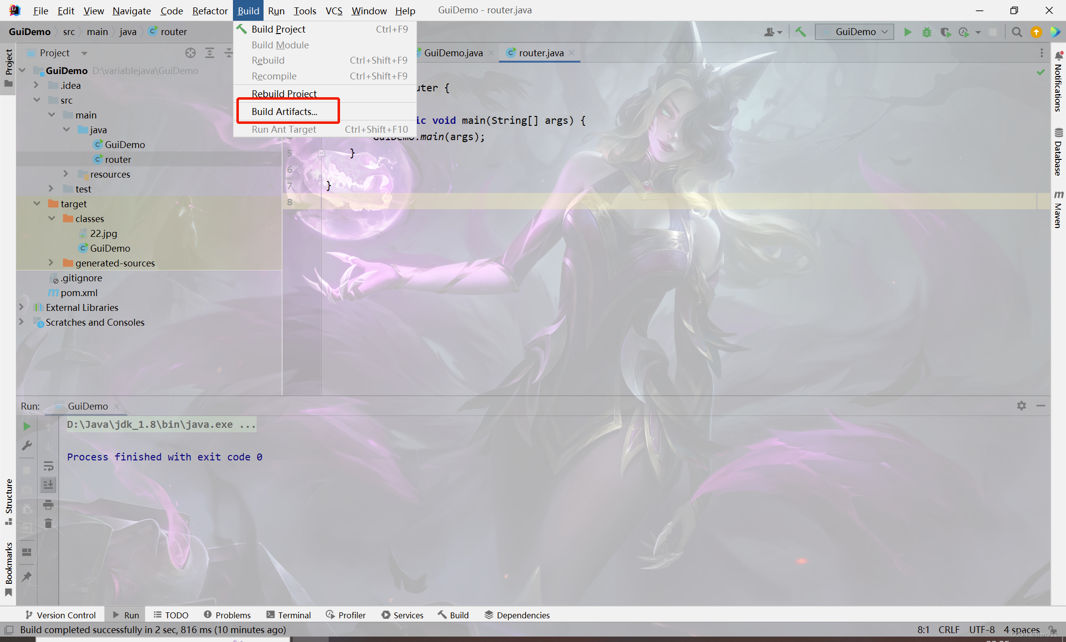Open Terminal tool window
The image size is (1066, 642).
(x=289, y=615)
